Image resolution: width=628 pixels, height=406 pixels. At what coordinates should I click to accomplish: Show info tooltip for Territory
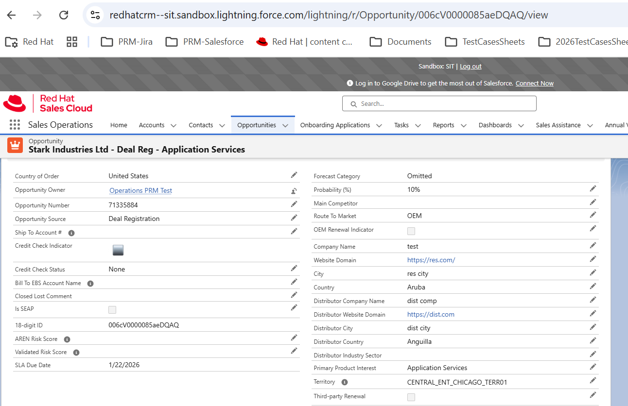point(345,382)
